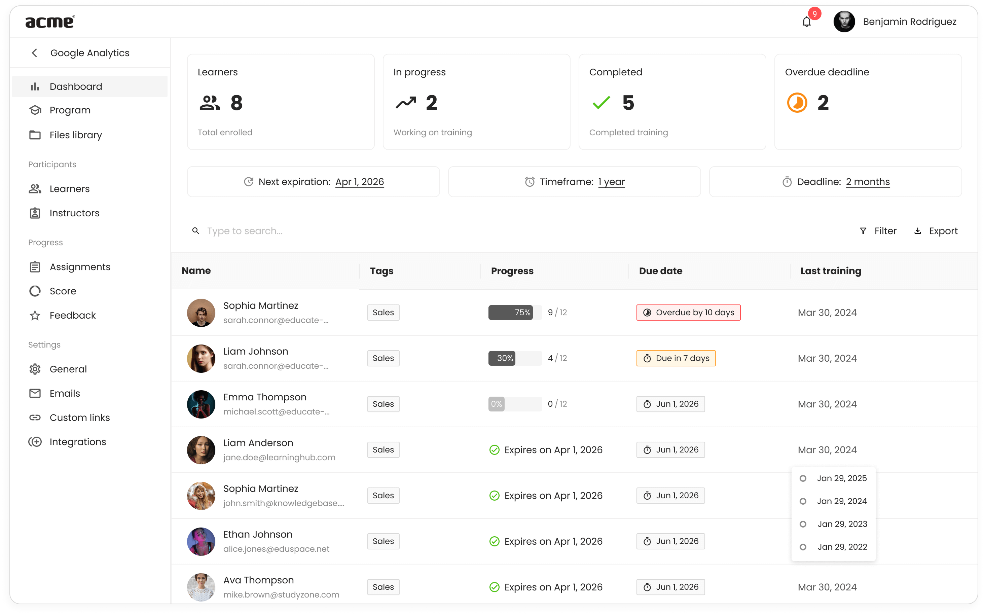Click the Due in 7 days badge
Image resolution: width=985 pixels, height=615 pixels.
click(x=676, y=358)
